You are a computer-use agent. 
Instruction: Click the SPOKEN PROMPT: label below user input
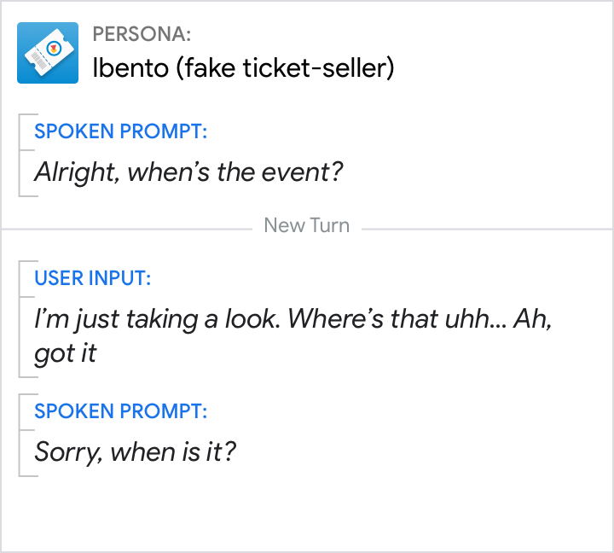tap(120, 410)
